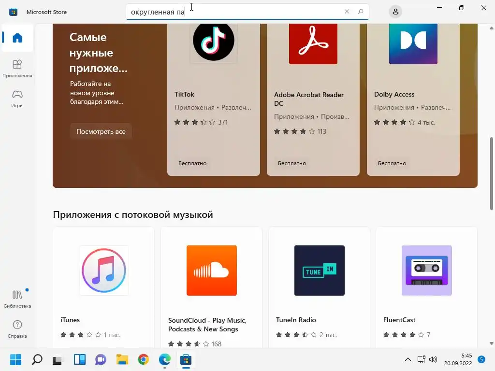Open the FluentCast app icon
The height and width of the screenshot is (371, 495).
[427, 271]
